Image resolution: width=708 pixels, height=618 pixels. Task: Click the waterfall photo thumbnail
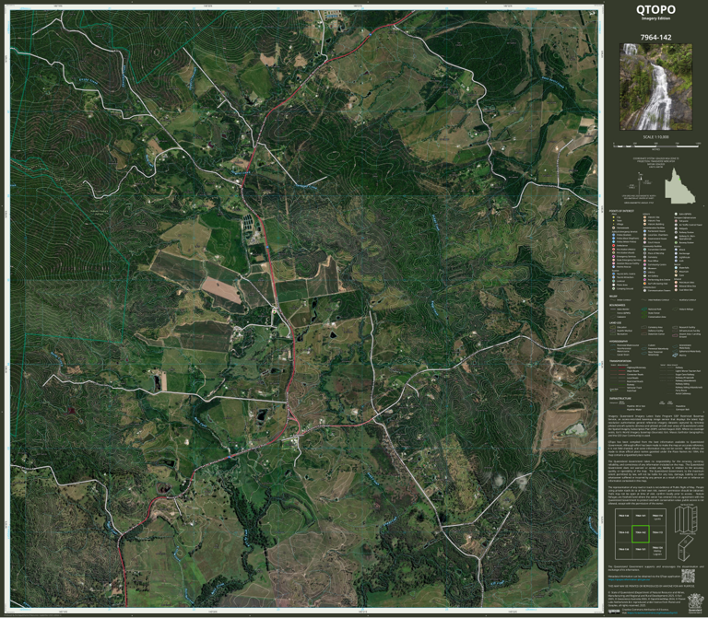pos(655,87)
